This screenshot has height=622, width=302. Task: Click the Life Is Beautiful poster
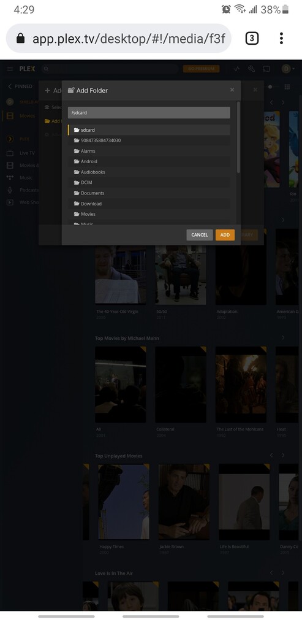[x=244, y=502]
